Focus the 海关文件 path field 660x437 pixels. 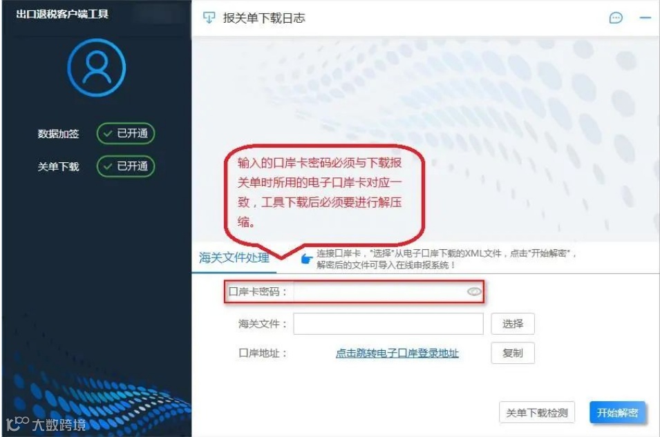(388, 324)
